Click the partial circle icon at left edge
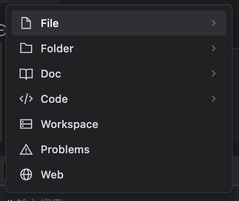 pos(3,30)
